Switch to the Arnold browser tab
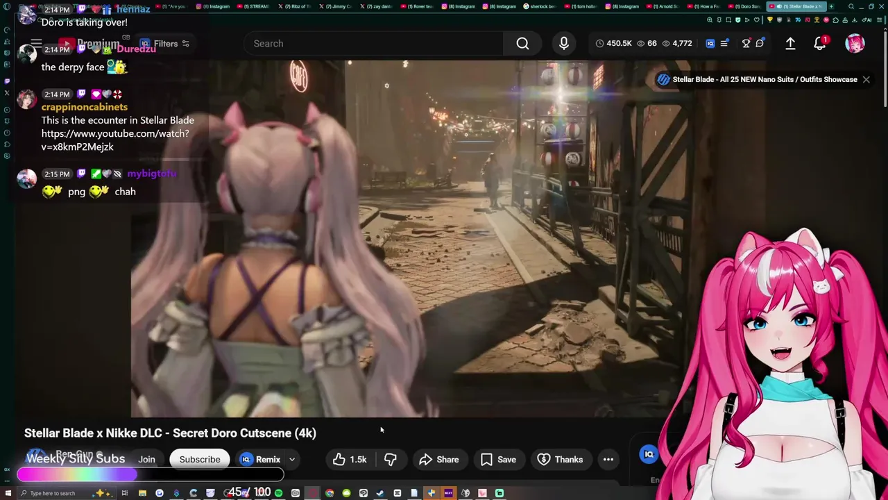 [663, 6]
